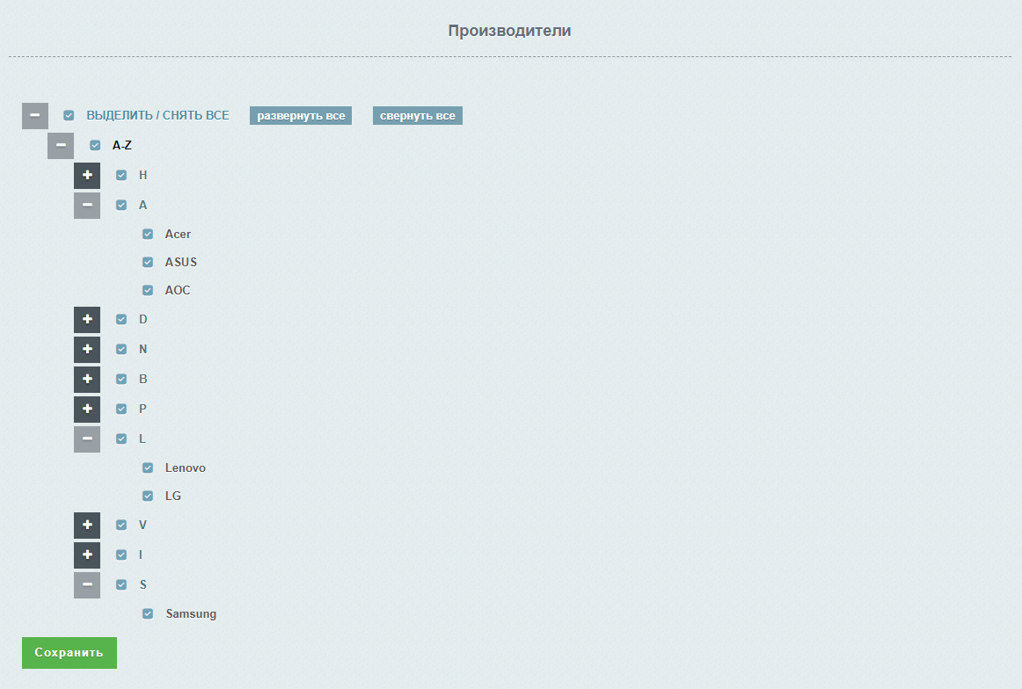
Task: Toggle the select all checkbox
Action: click(x=69, y=116)
